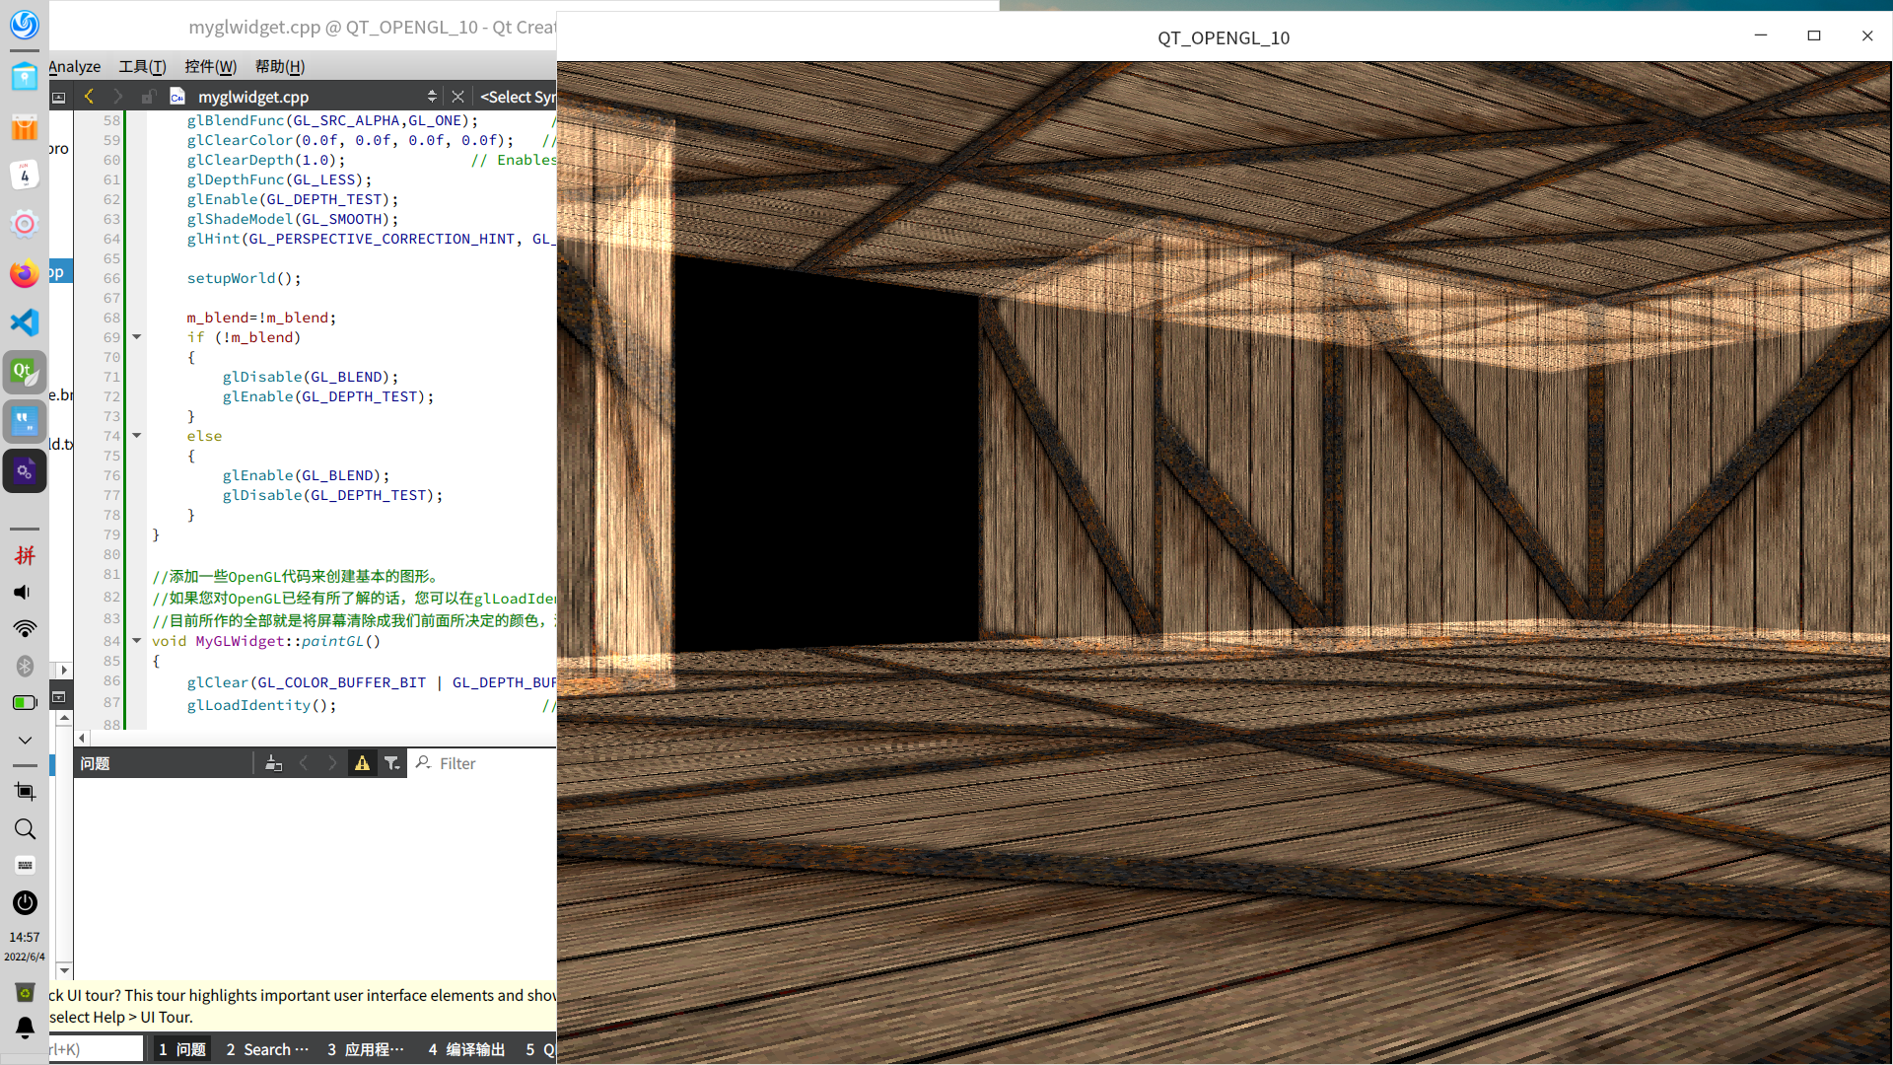The width and height of the screenshot is (1893, 1065).
Task: Collapse the else block at line 74
Action: (x=137, y=436)
